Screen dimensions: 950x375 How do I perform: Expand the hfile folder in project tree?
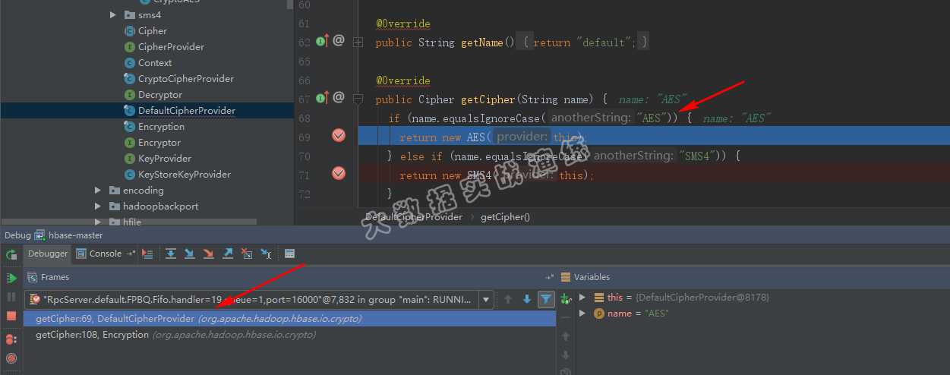coord(98,222)
